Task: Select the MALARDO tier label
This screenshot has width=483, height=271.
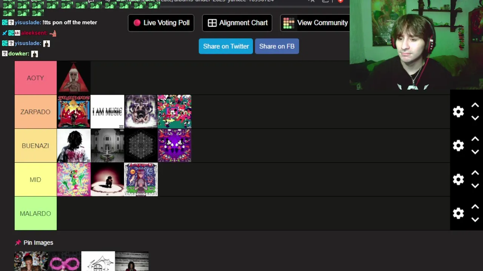Action: [x=35, y=213]
